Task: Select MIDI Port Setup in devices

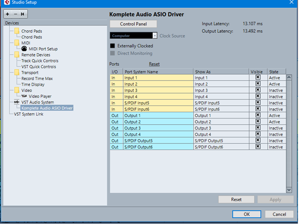Action: tap(43, 49)
